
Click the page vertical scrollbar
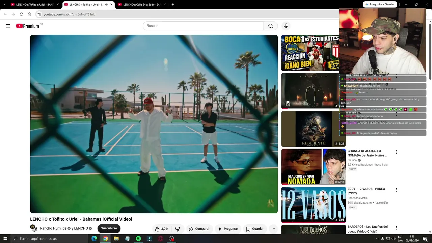[x=430, y=51]
